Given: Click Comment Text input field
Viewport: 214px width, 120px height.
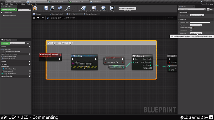Looking at the screenshot, I should [x=197, y=15].
